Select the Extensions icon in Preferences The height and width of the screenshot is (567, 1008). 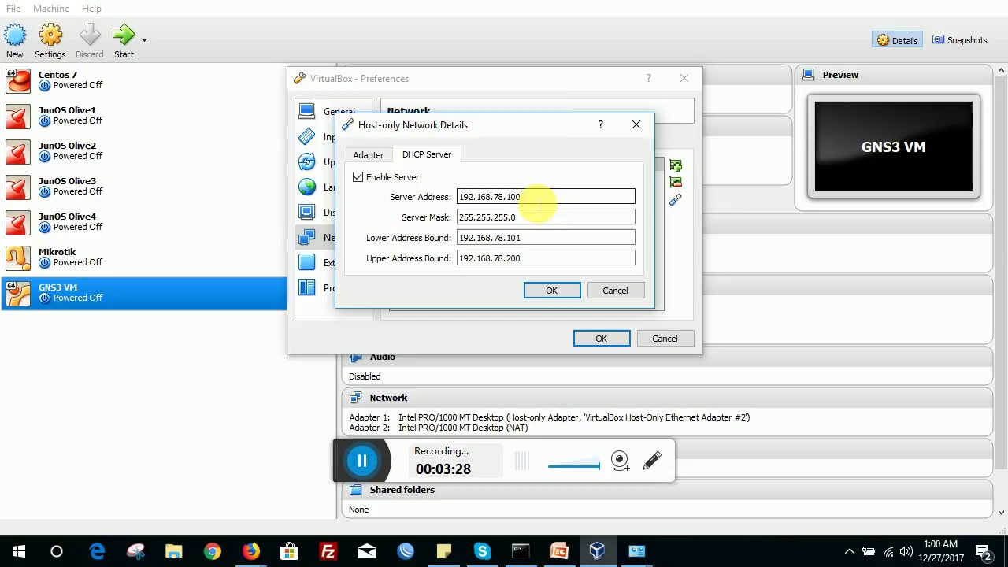[307, 262]
